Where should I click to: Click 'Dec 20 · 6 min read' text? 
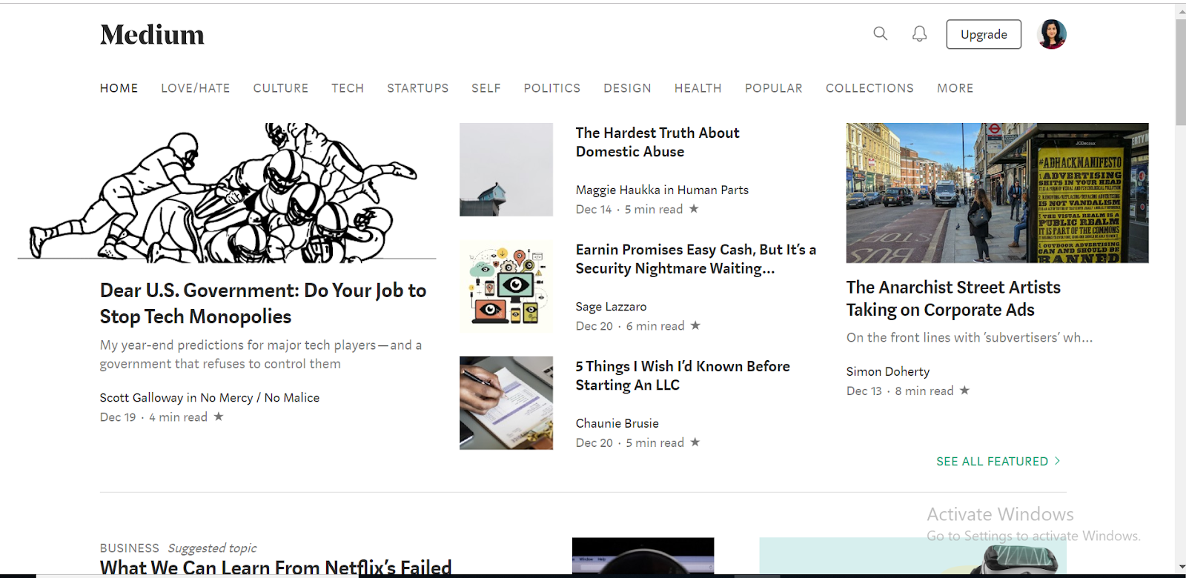coord(630,326)
